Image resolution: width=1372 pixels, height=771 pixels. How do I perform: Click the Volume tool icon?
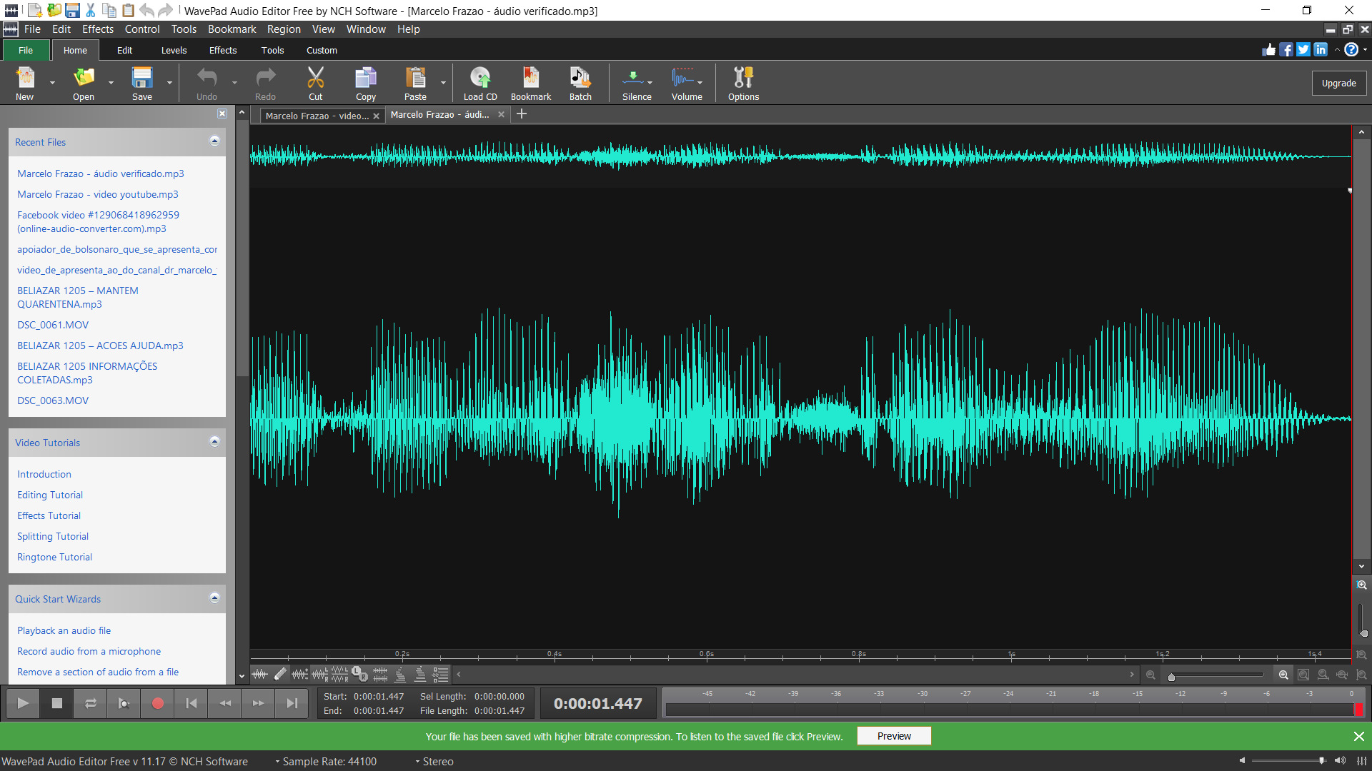coord(682,77)
